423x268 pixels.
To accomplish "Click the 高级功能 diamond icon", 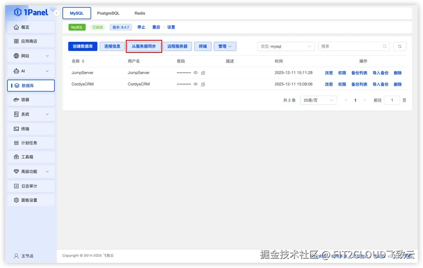I will click(x=16, y=171).
